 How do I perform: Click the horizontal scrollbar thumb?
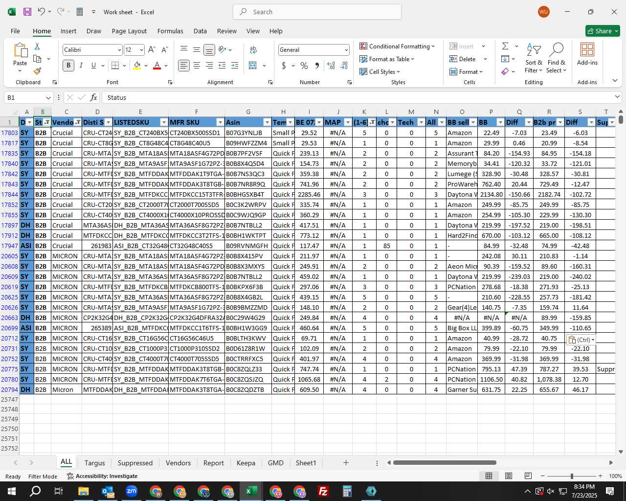click(x=445, y=463)
